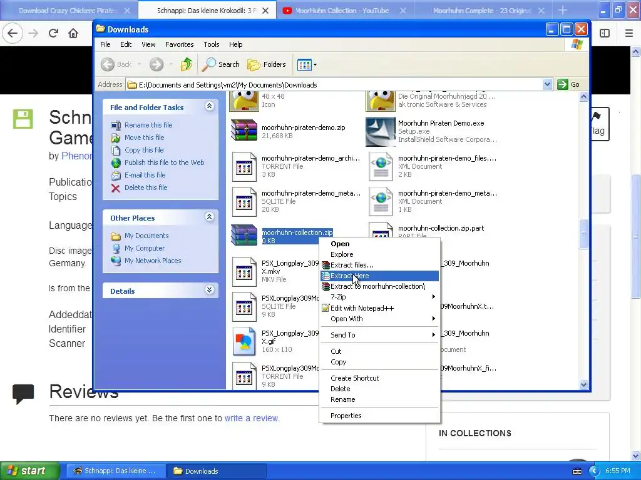Open My Network Places link
The width and height of the screenshot is (641, 480).
click(x=153, y=261)
